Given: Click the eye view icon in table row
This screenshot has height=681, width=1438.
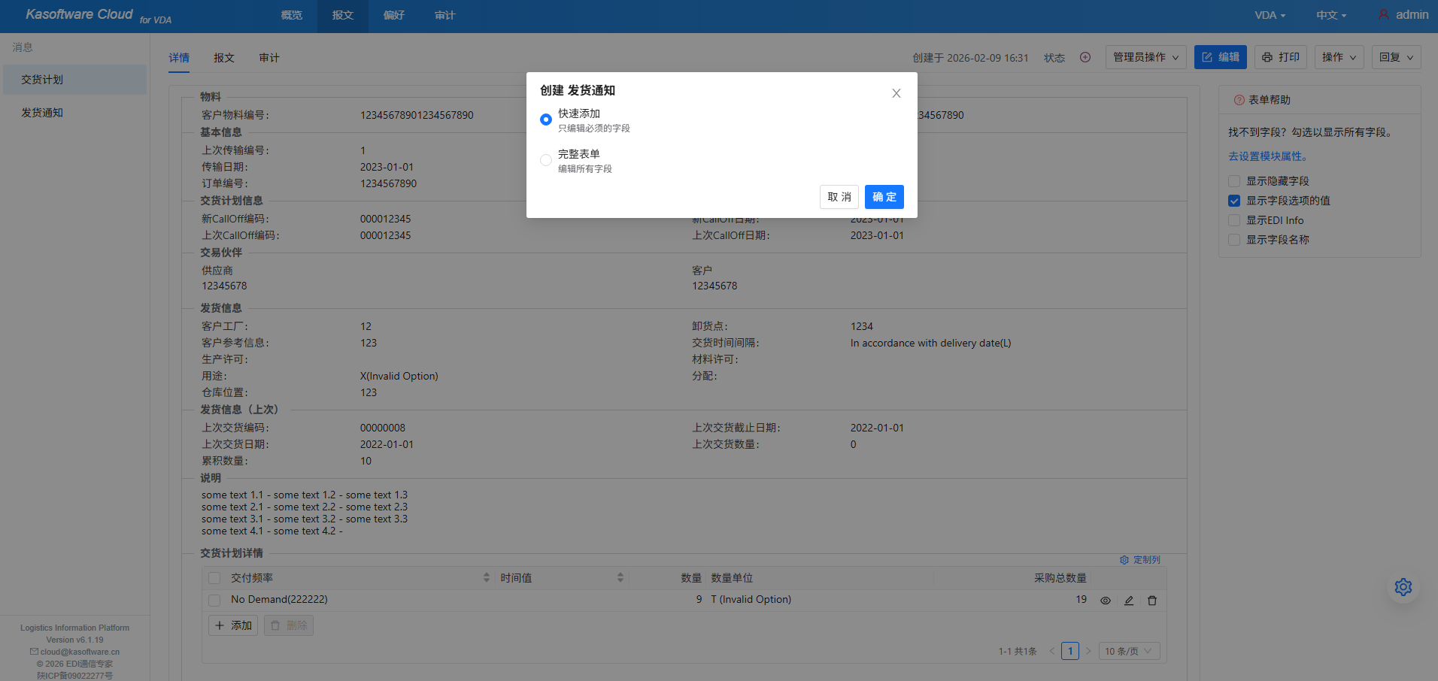Looking at the screenshot, I should click(x=1105, y=601).
